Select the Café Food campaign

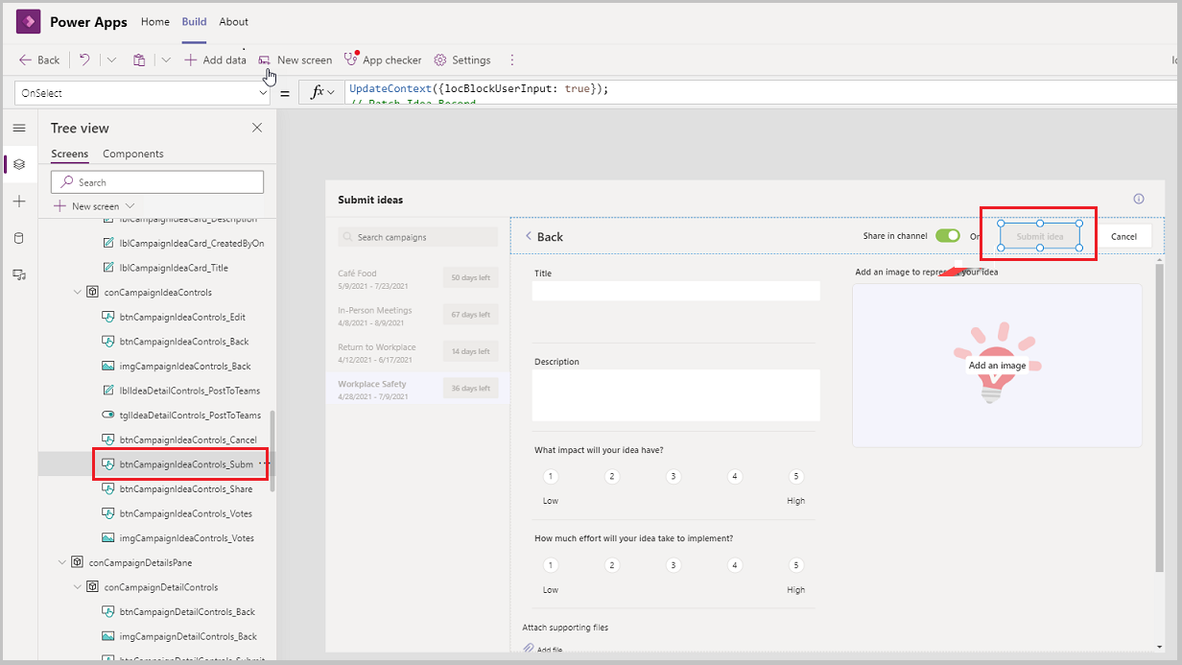[417, 278]
